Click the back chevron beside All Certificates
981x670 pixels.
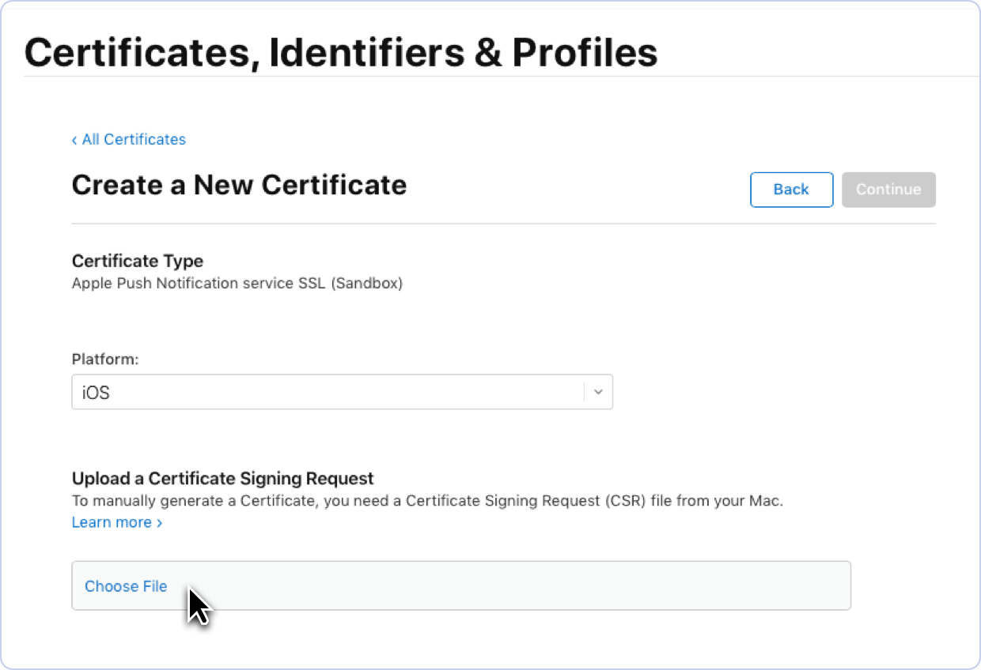click(74, 139)
